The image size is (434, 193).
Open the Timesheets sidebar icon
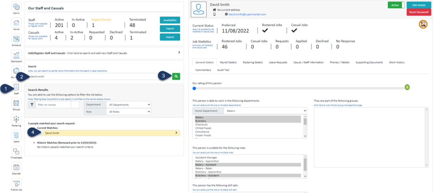coord(17,151)
